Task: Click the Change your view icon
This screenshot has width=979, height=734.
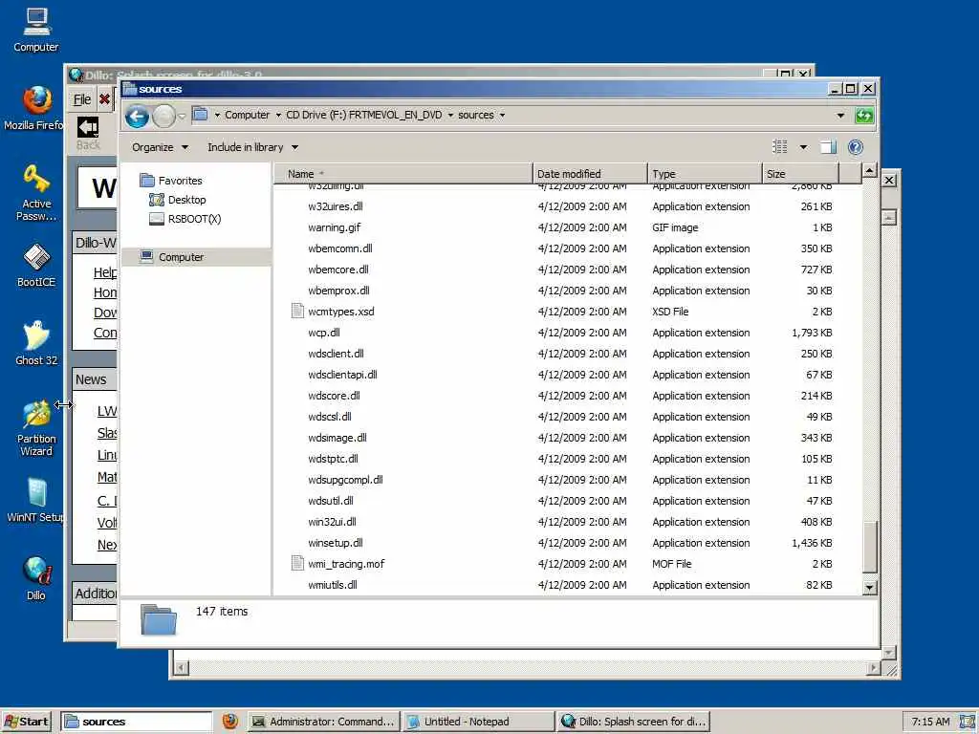Action: pyautogui.click(x=780, y=147)
